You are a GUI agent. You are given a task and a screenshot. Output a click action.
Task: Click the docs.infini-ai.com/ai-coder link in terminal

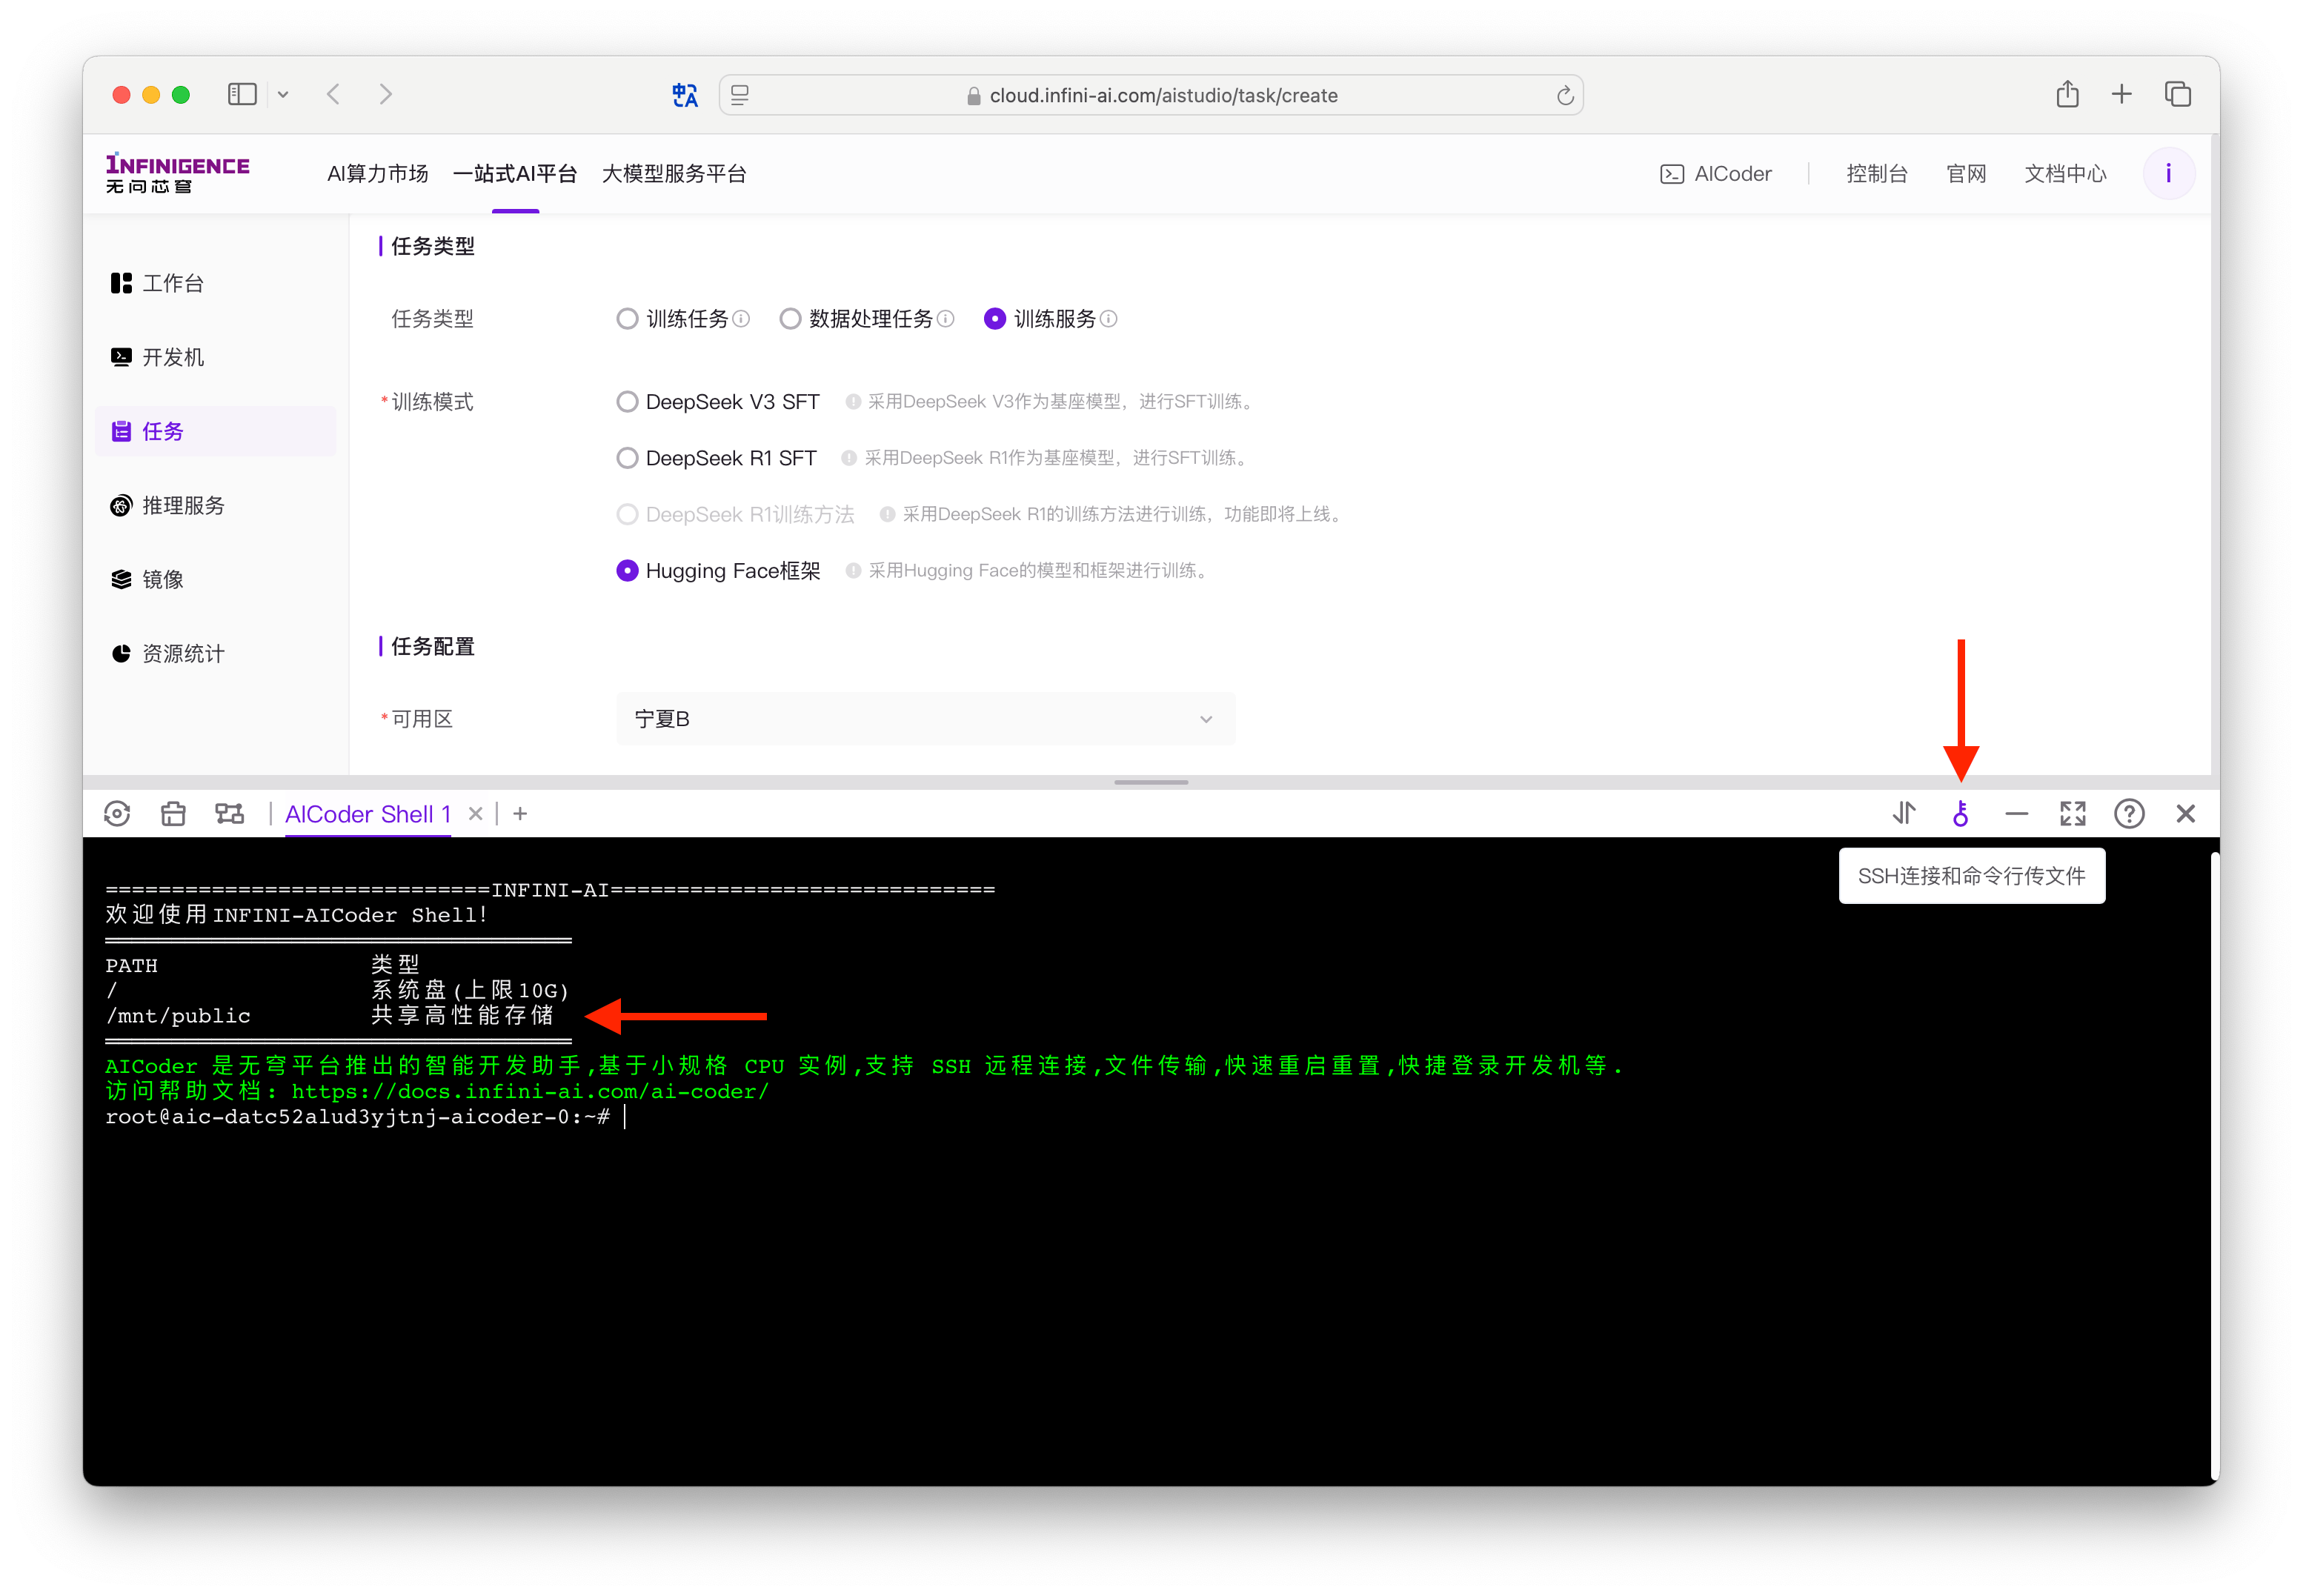pos(530,1092)
